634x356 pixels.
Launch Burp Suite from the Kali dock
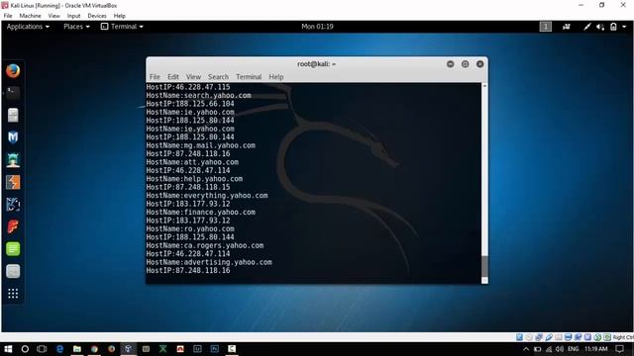pyautogui.click(x=13, y=182)
